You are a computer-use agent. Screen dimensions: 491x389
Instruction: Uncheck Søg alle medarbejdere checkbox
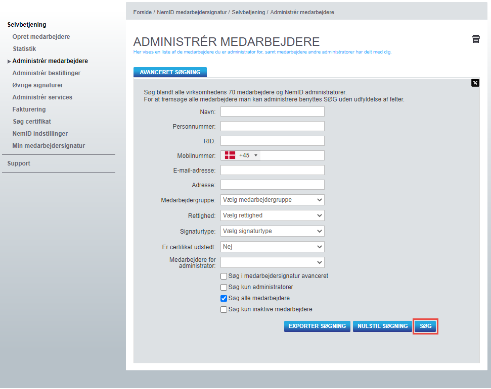click(x=224, y=298)
